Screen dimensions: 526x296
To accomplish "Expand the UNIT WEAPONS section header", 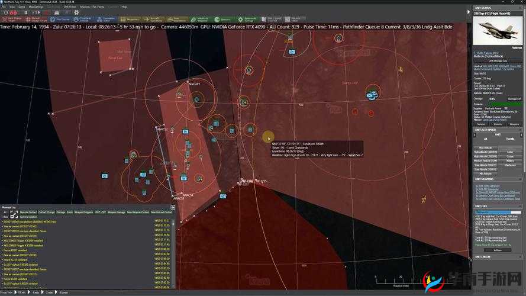I will tap(486, 179).
